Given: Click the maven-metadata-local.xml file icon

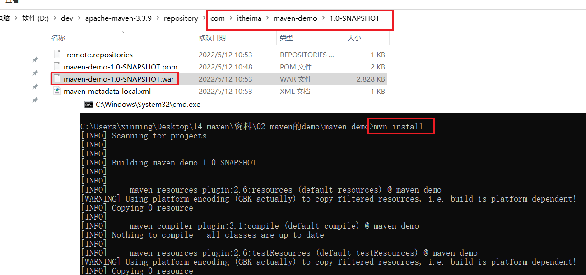Looking at the screenshot, I should coord(57,91).
